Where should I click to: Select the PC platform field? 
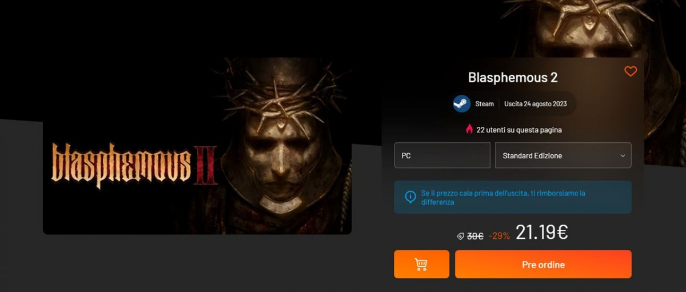[x=442, y=155]
